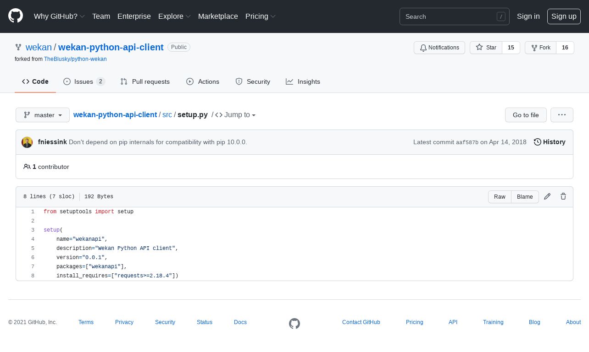Open Privacy in the footer
This screenshot has width=589, height=352.
[x=124, y=322]
